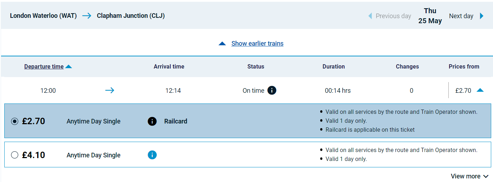Click the 12:00 to 12:14 journey arrow

point(110,90)
